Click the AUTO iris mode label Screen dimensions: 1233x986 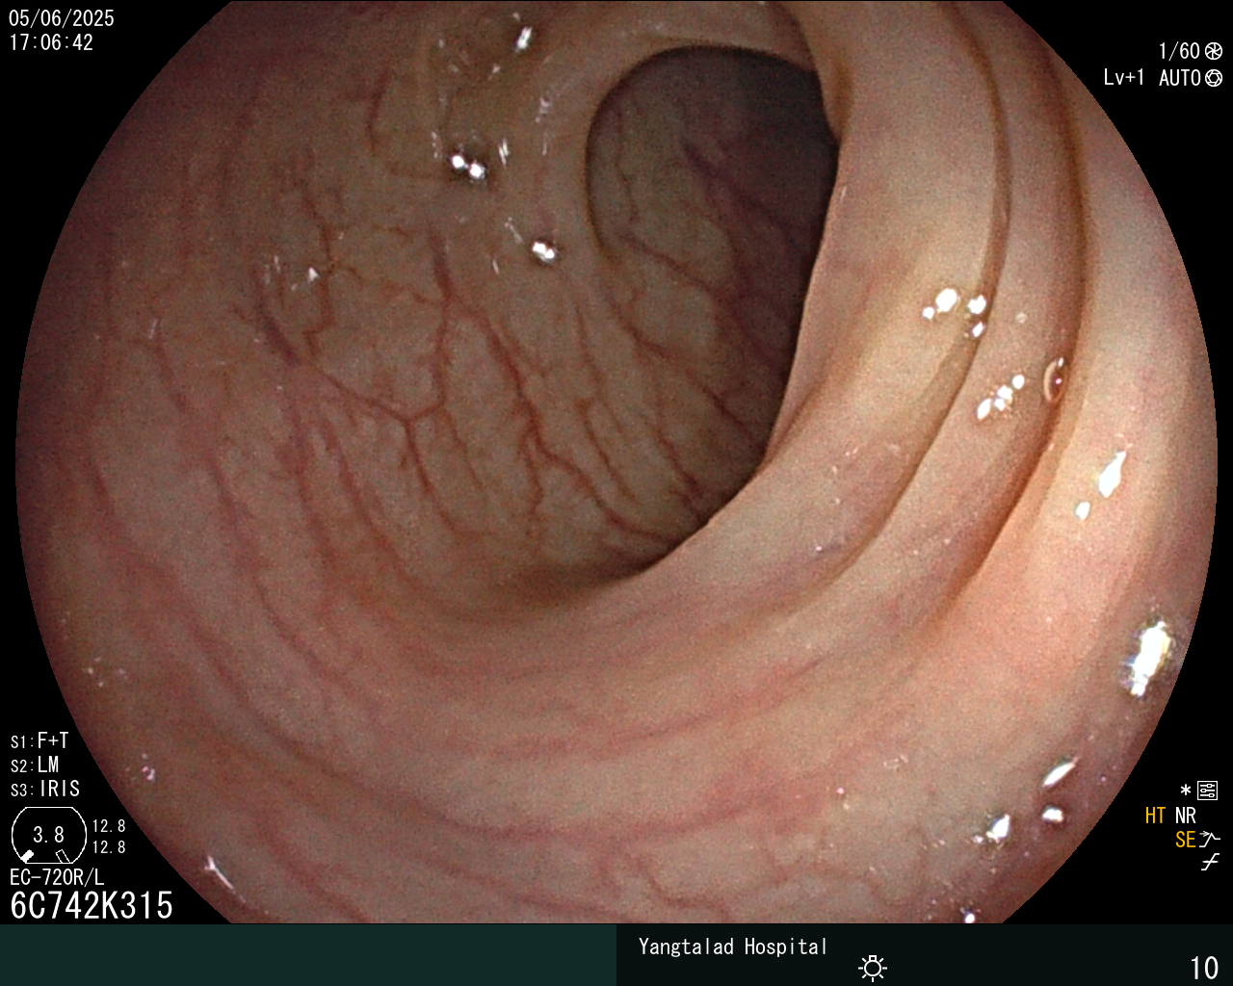tap(1180, 78)
